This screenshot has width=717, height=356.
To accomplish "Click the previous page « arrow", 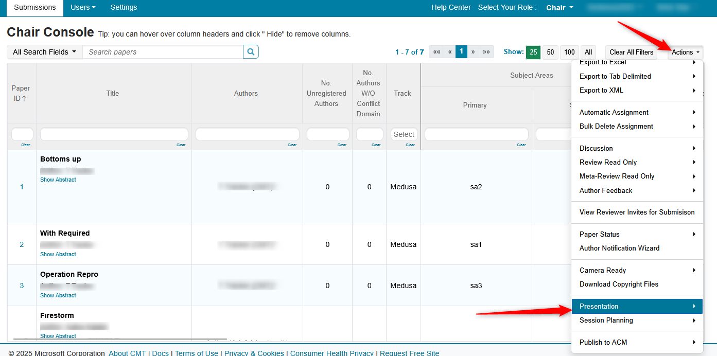I will tap(449, 52).
